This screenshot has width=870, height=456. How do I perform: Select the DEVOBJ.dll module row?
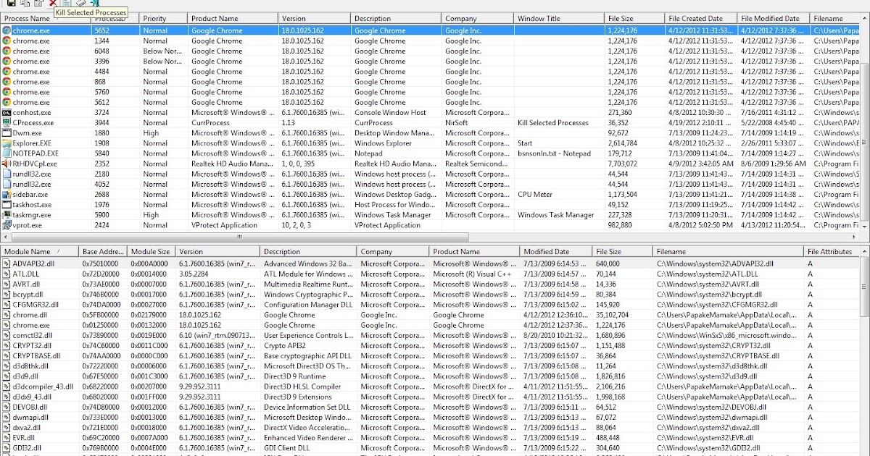[x=430, y=407]
